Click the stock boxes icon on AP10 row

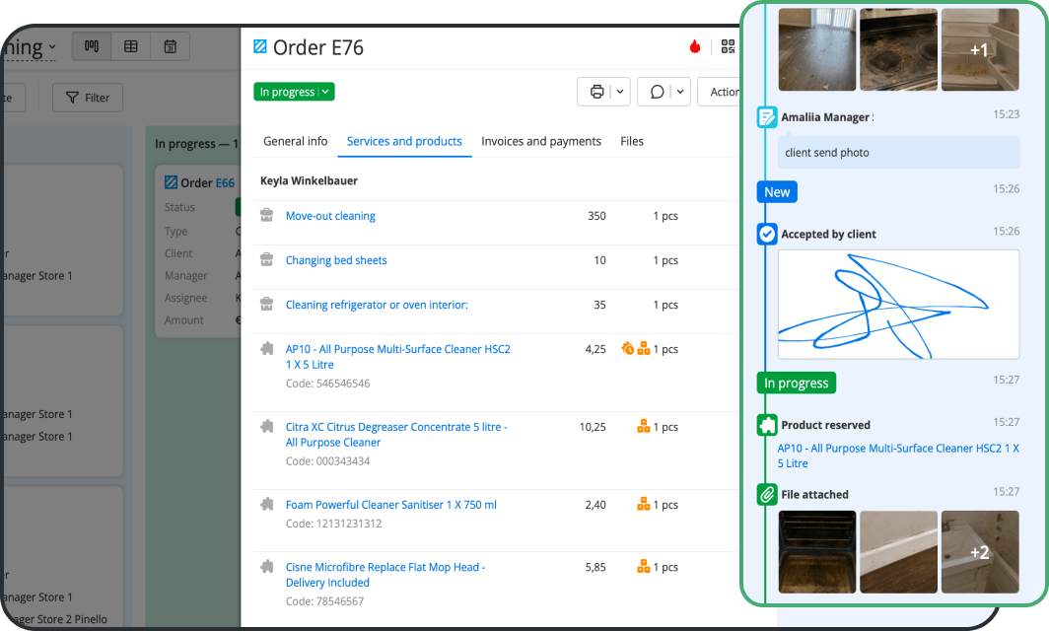(x=644, y=348)
